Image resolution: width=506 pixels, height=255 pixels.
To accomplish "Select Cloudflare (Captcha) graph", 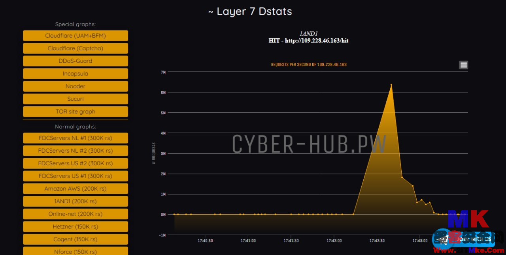I will (x=76, y=48).
